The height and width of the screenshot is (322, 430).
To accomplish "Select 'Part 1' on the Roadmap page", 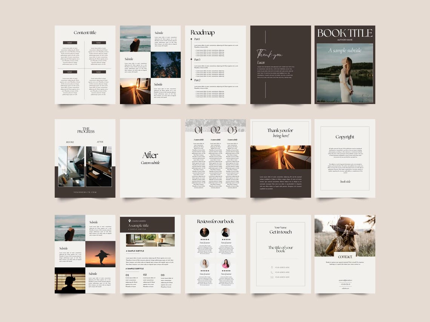I will point(197,39).
